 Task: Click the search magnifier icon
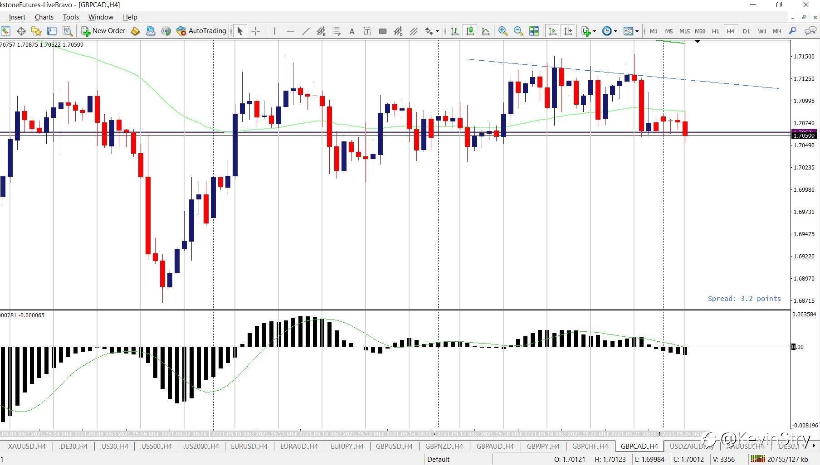tap(792, 31)
